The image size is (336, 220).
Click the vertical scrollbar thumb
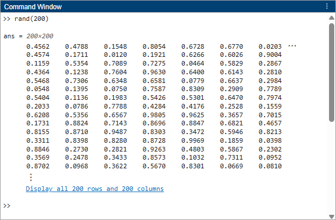click(x=331, y=73)
